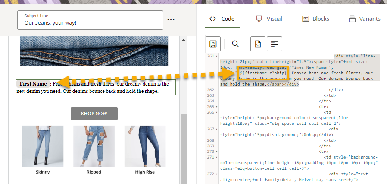
Task: Collapse code fold at line 267
Action: tap(216, 129)
